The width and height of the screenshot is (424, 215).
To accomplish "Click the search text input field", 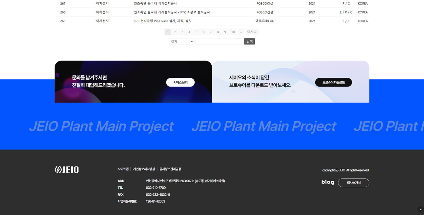I will [x=219, y=41].
